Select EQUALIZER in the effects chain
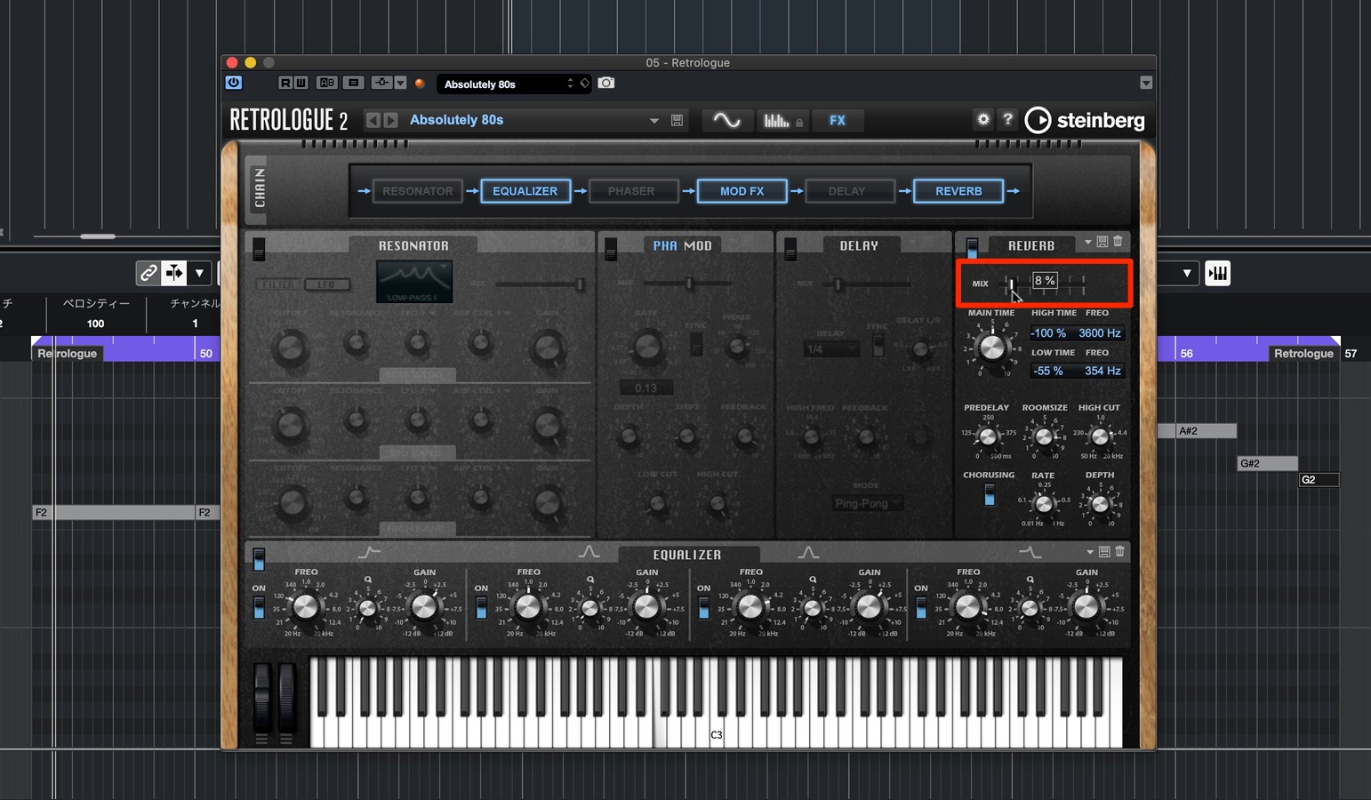 (525, 191)
